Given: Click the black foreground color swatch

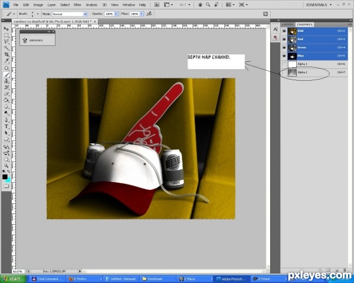Looking at the screenshot, I should pyautogui.click(x=5, y=177).
